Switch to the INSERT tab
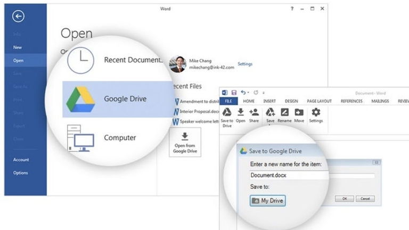This screenshot has height=230, width=409. coord(269,101)
